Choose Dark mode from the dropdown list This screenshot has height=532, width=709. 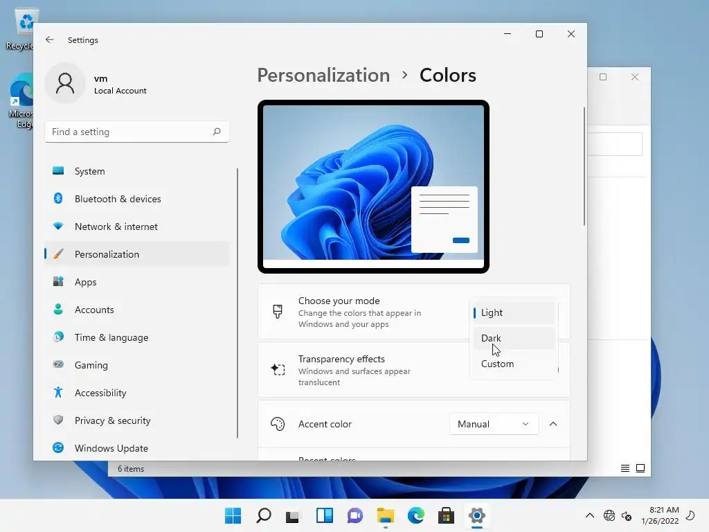tap(514, 338)
